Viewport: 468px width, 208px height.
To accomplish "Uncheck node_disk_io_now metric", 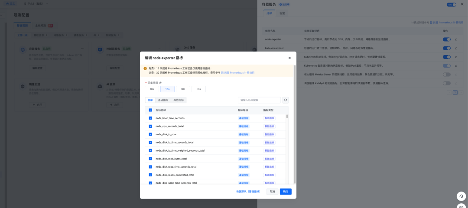I will 150,134.
